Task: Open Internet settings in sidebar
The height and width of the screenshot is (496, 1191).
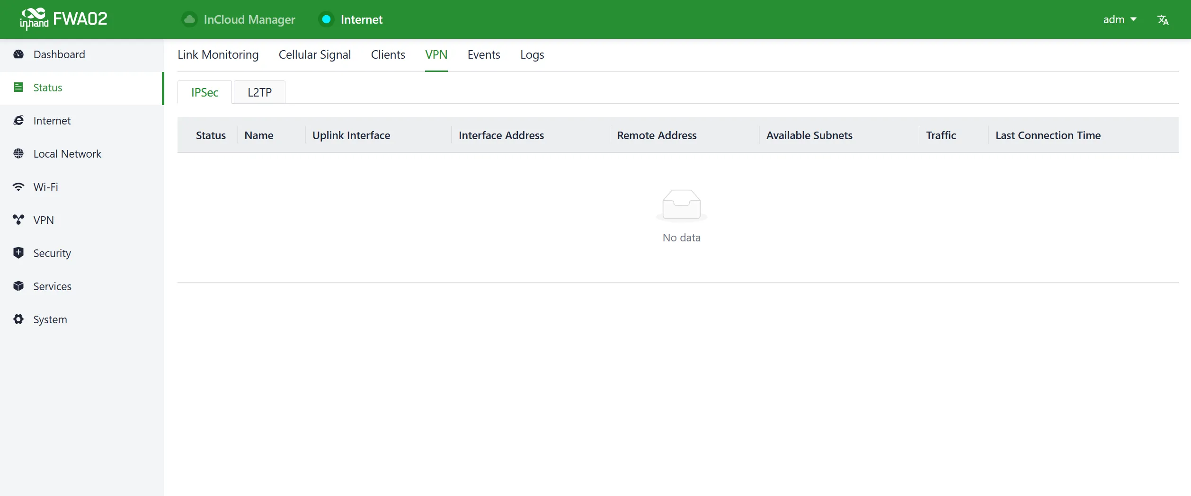Action: [82, 121]
